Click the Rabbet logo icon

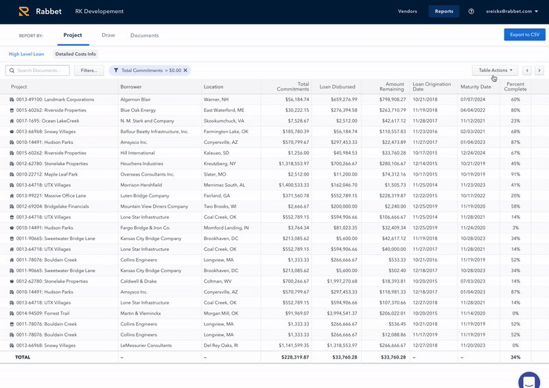[24, 12]
